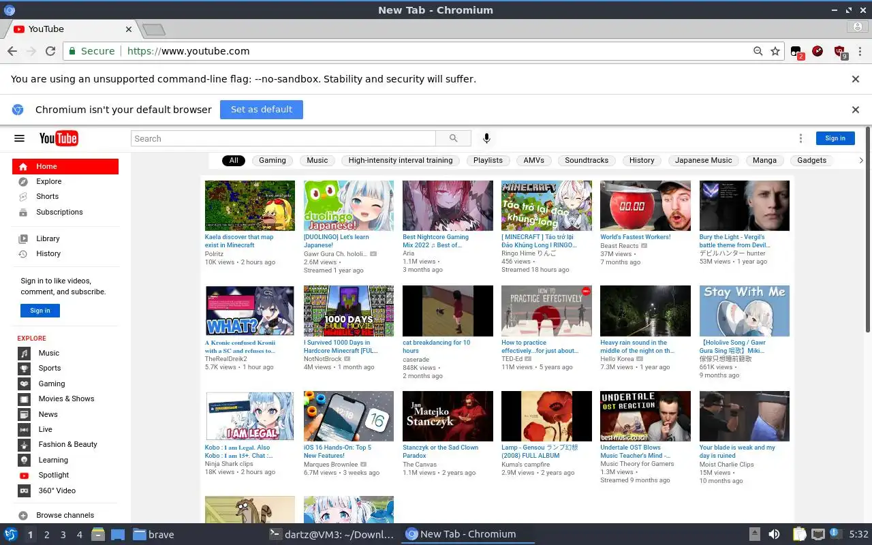
Task: Open the red circular extension icon
Action: coord(817,51)
